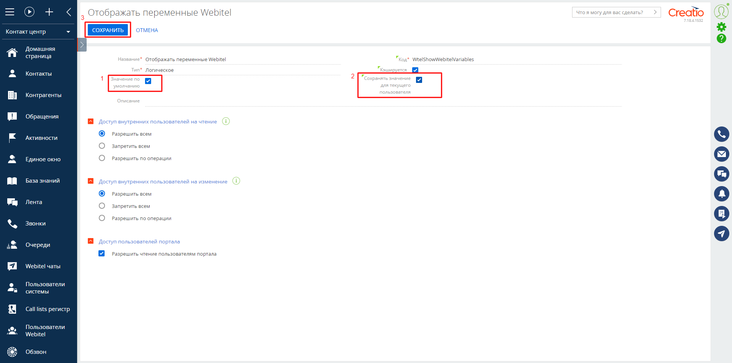Open the Webitel чаты section
Viewport: 732px width, 363px height.
(x=39, y=266)
